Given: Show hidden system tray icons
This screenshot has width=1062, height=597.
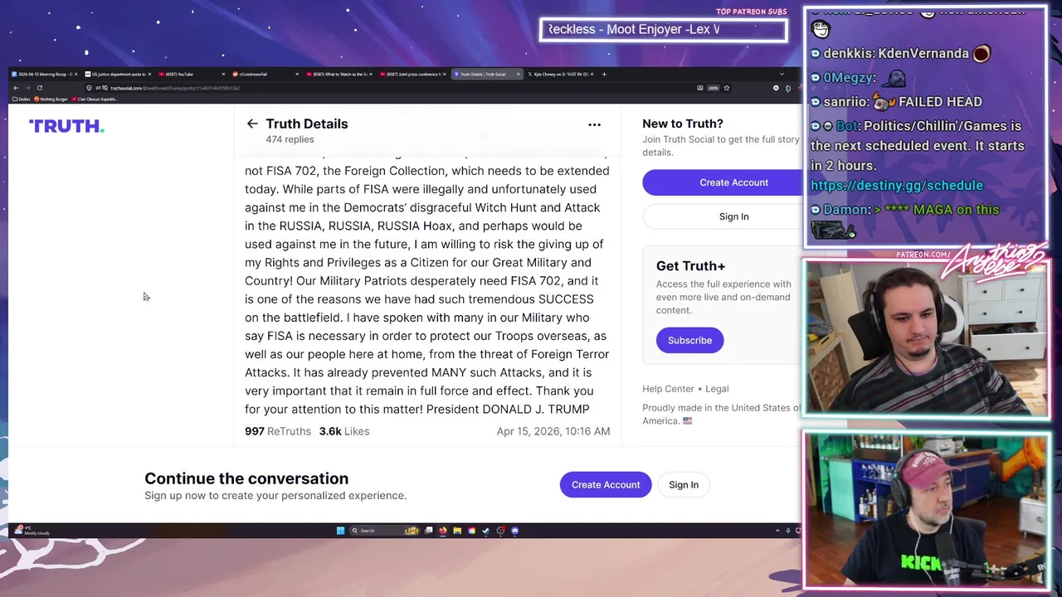Looking at the screenshot, I should click(x=777, y=531).
